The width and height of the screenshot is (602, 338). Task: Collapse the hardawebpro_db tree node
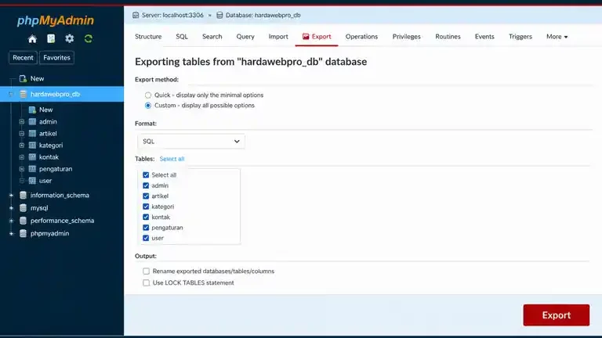pos(11,94)
